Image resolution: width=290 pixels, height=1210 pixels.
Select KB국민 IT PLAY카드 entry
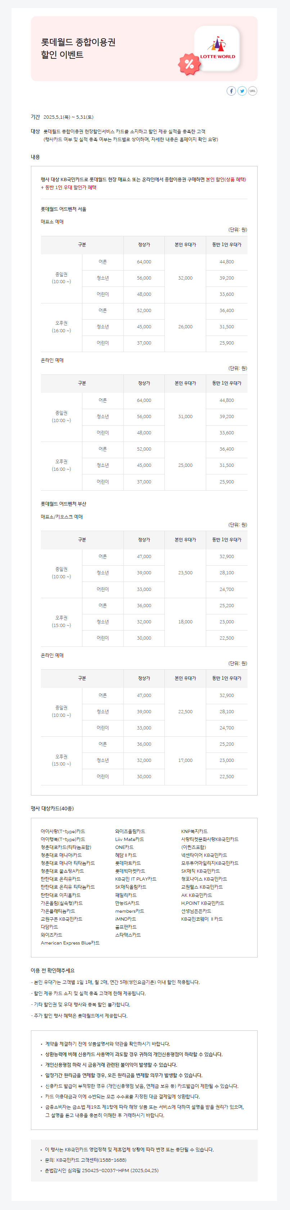click(x=136, y=879)
